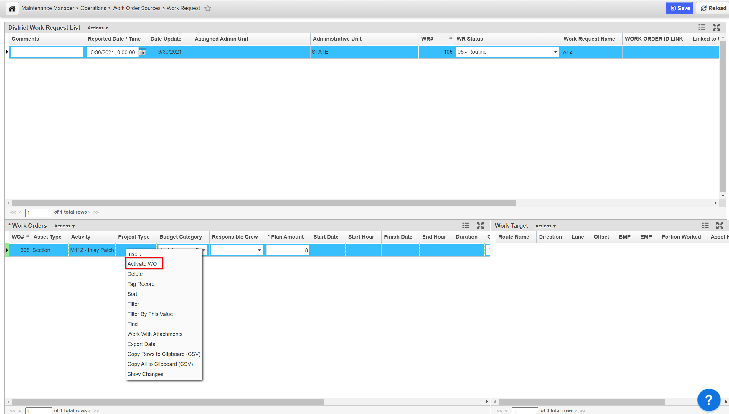Click the list view icon in Work Orders panel
The height and width of the screenshot is (414, 729).
click(x=466, y=226)
